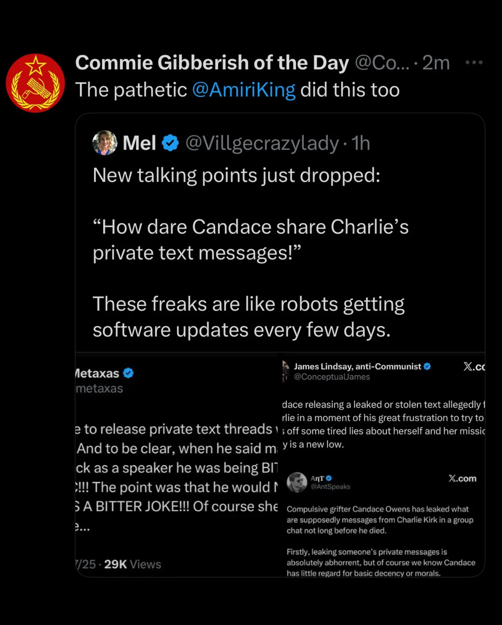Click the hammer and sickle profile avatar

[x=35, y=83]
